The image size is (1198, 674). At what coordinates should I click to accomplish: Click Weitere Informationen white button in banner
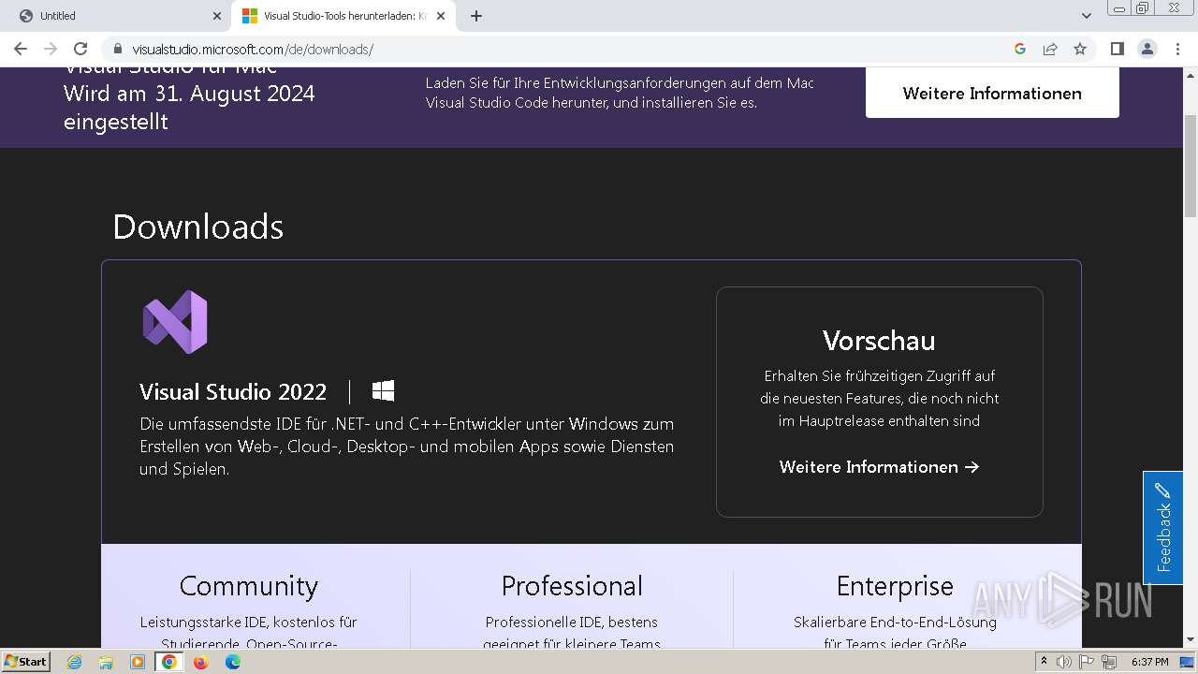click(992, 93)
